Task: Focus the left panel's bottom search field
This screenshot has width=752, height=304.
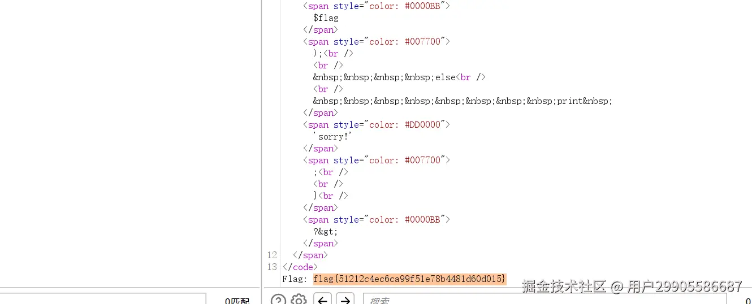Action: (x=102, y=299)
